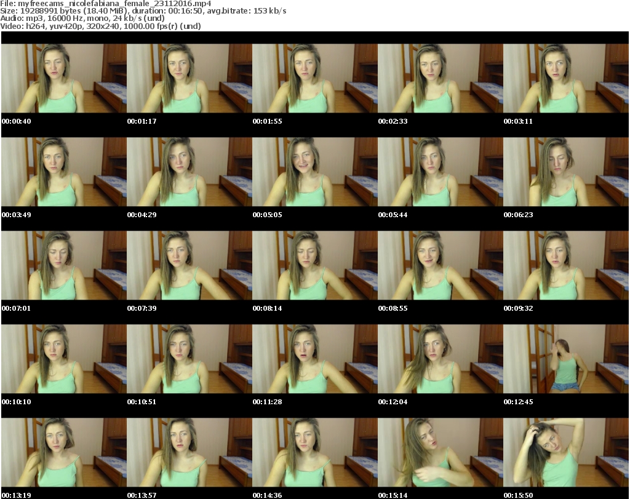Select the thumbnail frame at 00:13:57
Screen dimensions: 630x499
coord(189,452)
